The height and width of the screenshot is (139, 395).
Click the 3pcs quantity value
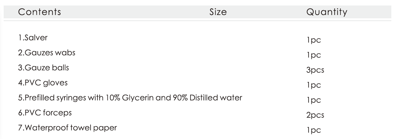(x=315, y=70)
